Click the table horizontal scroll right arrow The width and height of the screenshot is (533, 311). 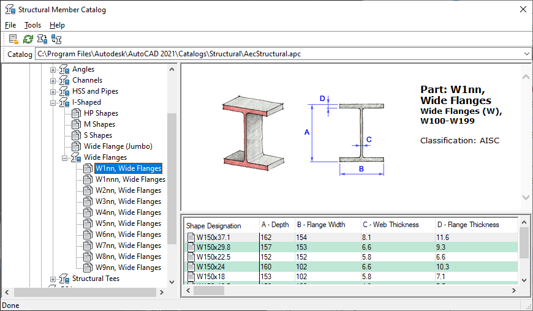coord(513,291)
